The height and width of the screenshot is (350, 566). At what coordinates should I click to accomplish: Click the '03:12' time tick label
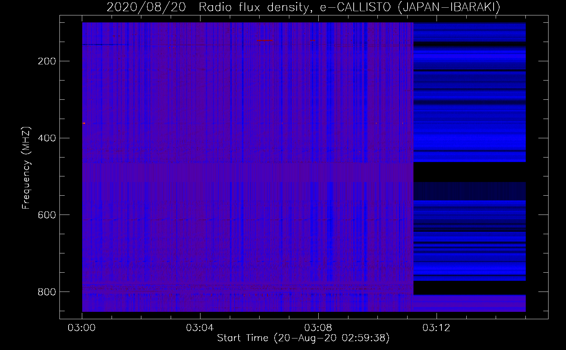(437, 328)
